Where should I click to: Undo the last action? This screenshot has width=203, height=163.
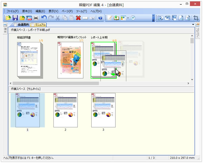tap(44, 18)
